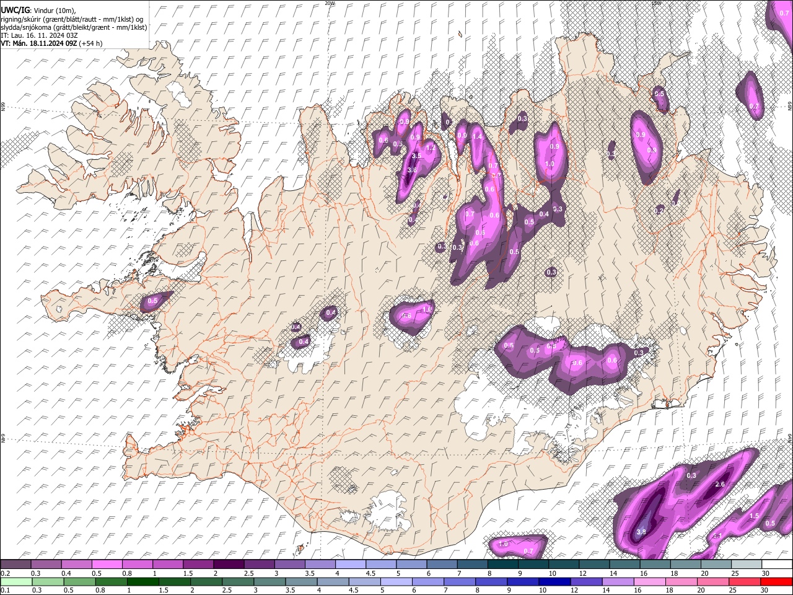Screen dimensions: 793x595
Task: Click the "3.8" precipitation value offshore southeast
Action: 641,532
